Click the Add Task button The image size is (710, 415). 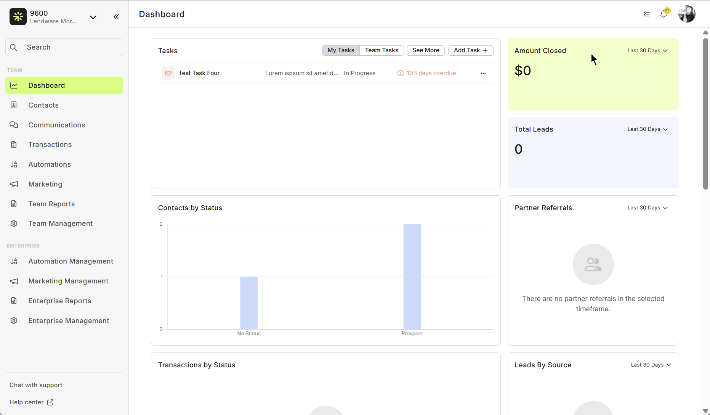470,50
